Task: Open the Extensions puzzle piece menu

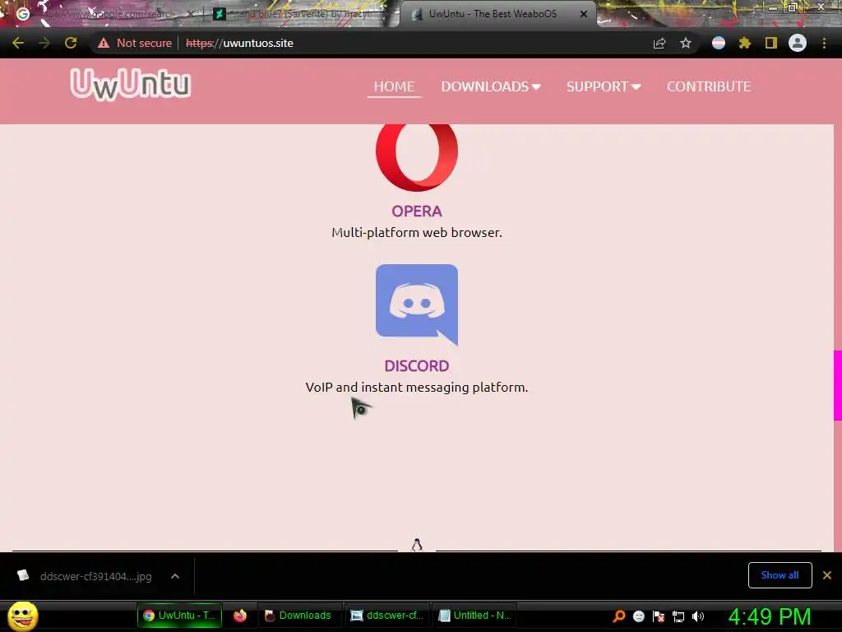Action: coord(745,43)
